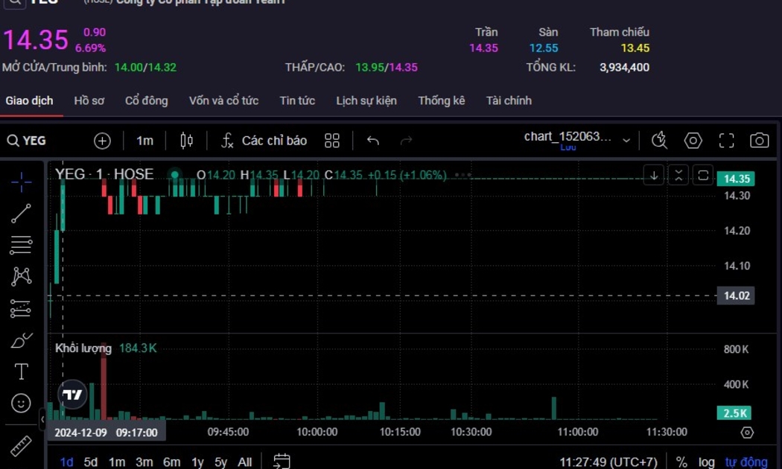Expand the chart_152063 layout dropdown
The image size is (782, 469).
(626, 140)
